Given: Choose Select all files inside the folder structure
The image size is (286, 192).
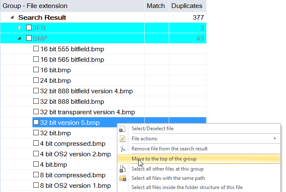Looking at the screenshot, I should pos(187,187).
